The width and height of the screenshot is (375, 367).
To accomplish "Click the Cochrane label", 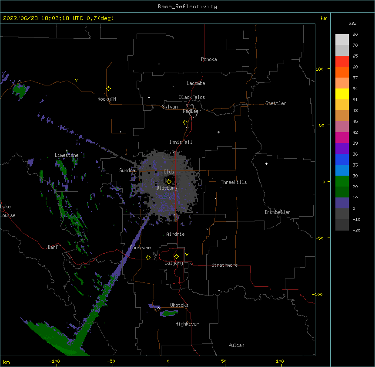I will tap(140, 248).
